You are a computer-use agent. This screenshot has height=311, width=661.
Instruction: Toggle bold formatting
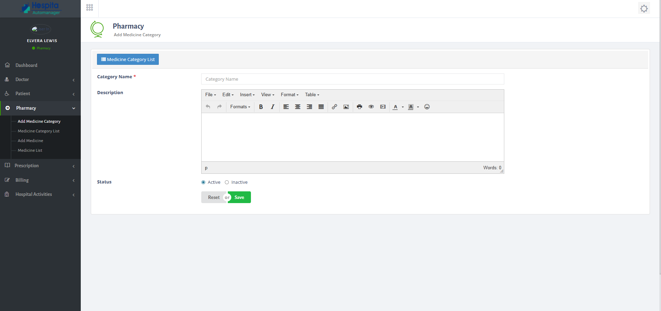261,107
